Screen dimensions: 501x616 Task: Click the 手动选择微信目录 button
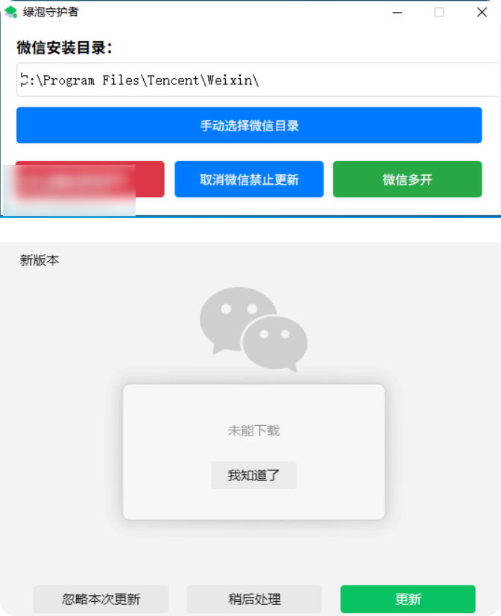click(249, 125)
